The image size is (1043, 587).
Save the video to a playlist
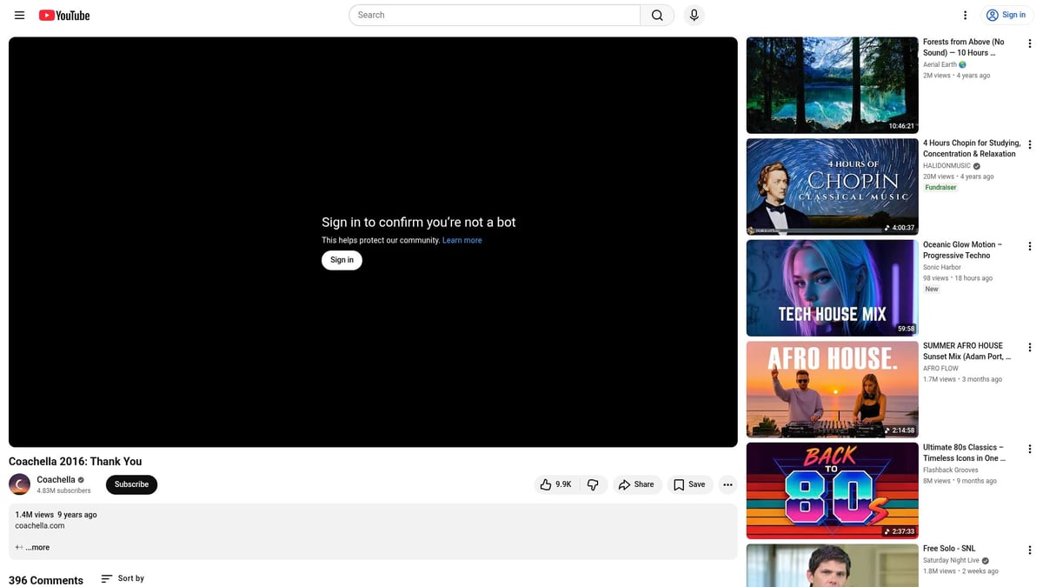pos(689,484)
